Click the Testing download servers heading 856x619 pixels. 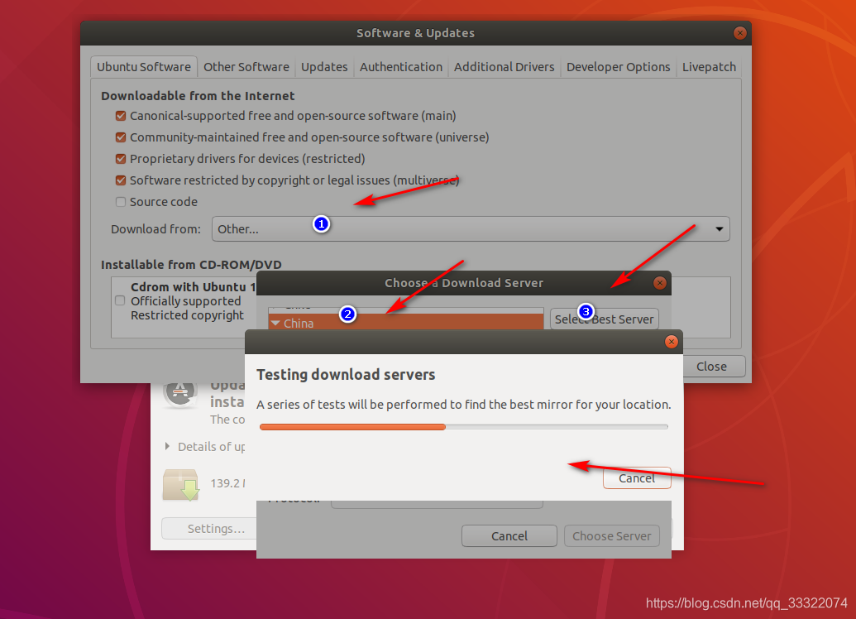click(x=346, y=375)
